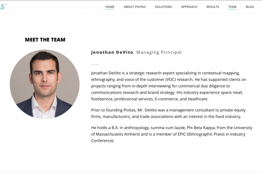Open the HOME navigation link
262x174 pixels.
coord(110,7)
